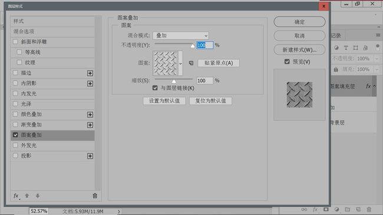Click the type layer filter T icon
This screenshot has height=215, width=383.
346,48
